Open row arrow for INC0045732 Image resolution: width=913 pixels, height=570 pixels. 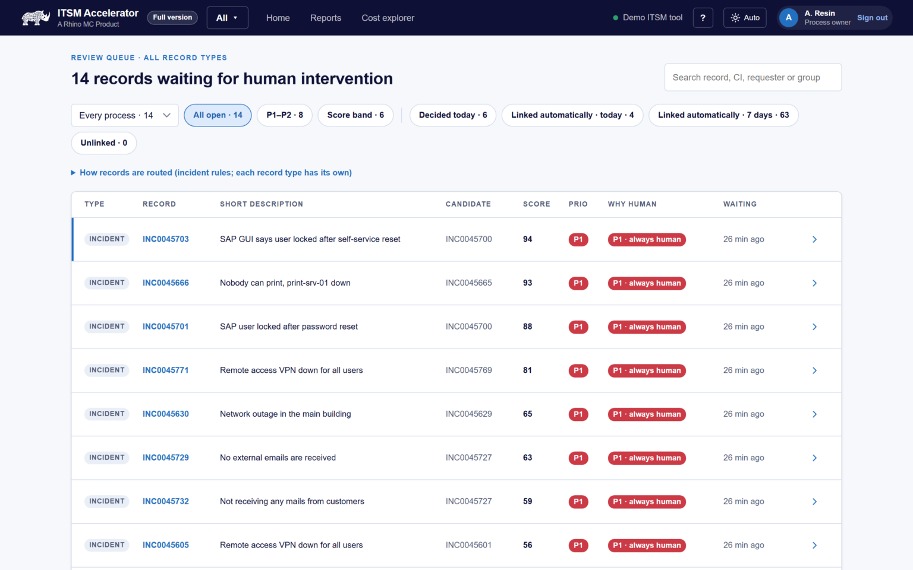[x=814, y=502]
